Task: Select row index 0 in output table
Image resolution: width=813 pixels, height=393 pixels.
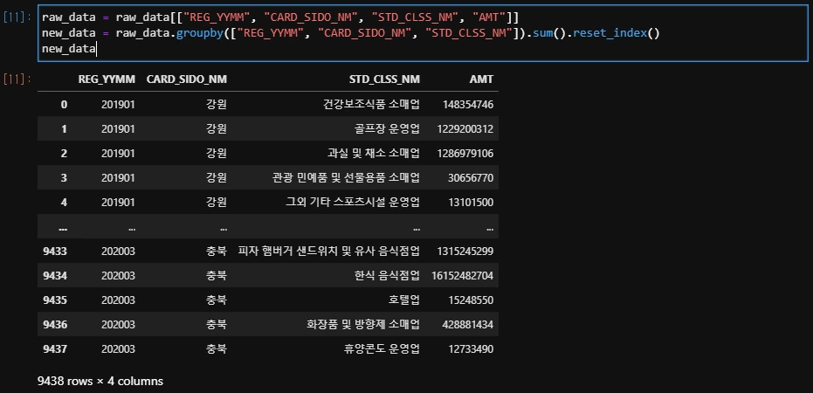Action: click(64, 104)
